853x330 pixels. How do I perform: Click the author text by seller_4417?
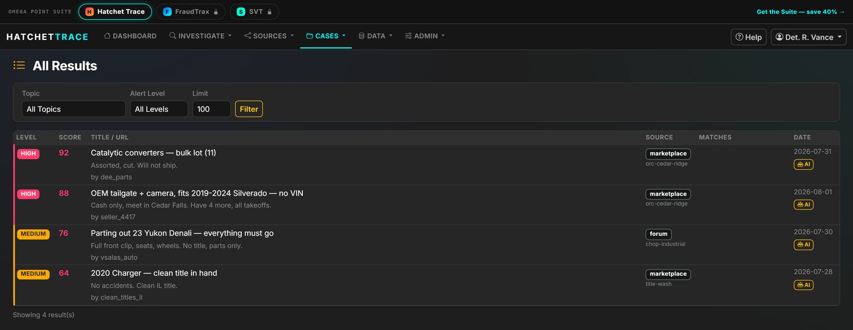[113, 217]
